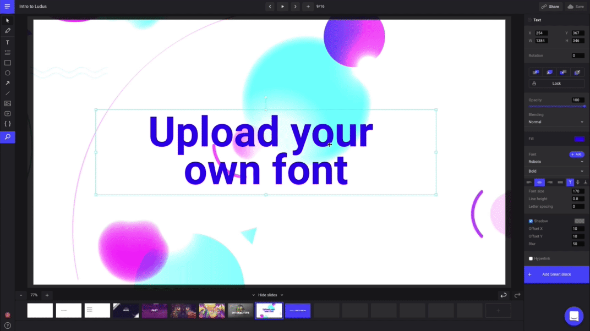Enable the Hyperlink checkbox
Viewport: 590px width, 331px height.
tap(531, 258)
